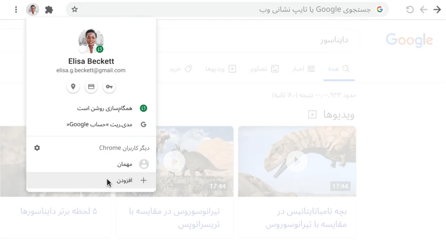Click the large Elisa Beckett profile photo
Image resolution: width=446 pixels, height=250 pixels.
coord(91,40)
